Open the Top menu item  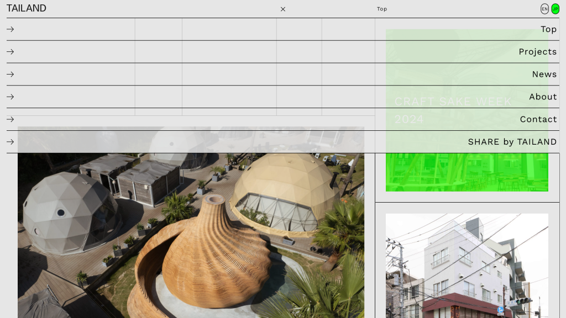point(548,29)
